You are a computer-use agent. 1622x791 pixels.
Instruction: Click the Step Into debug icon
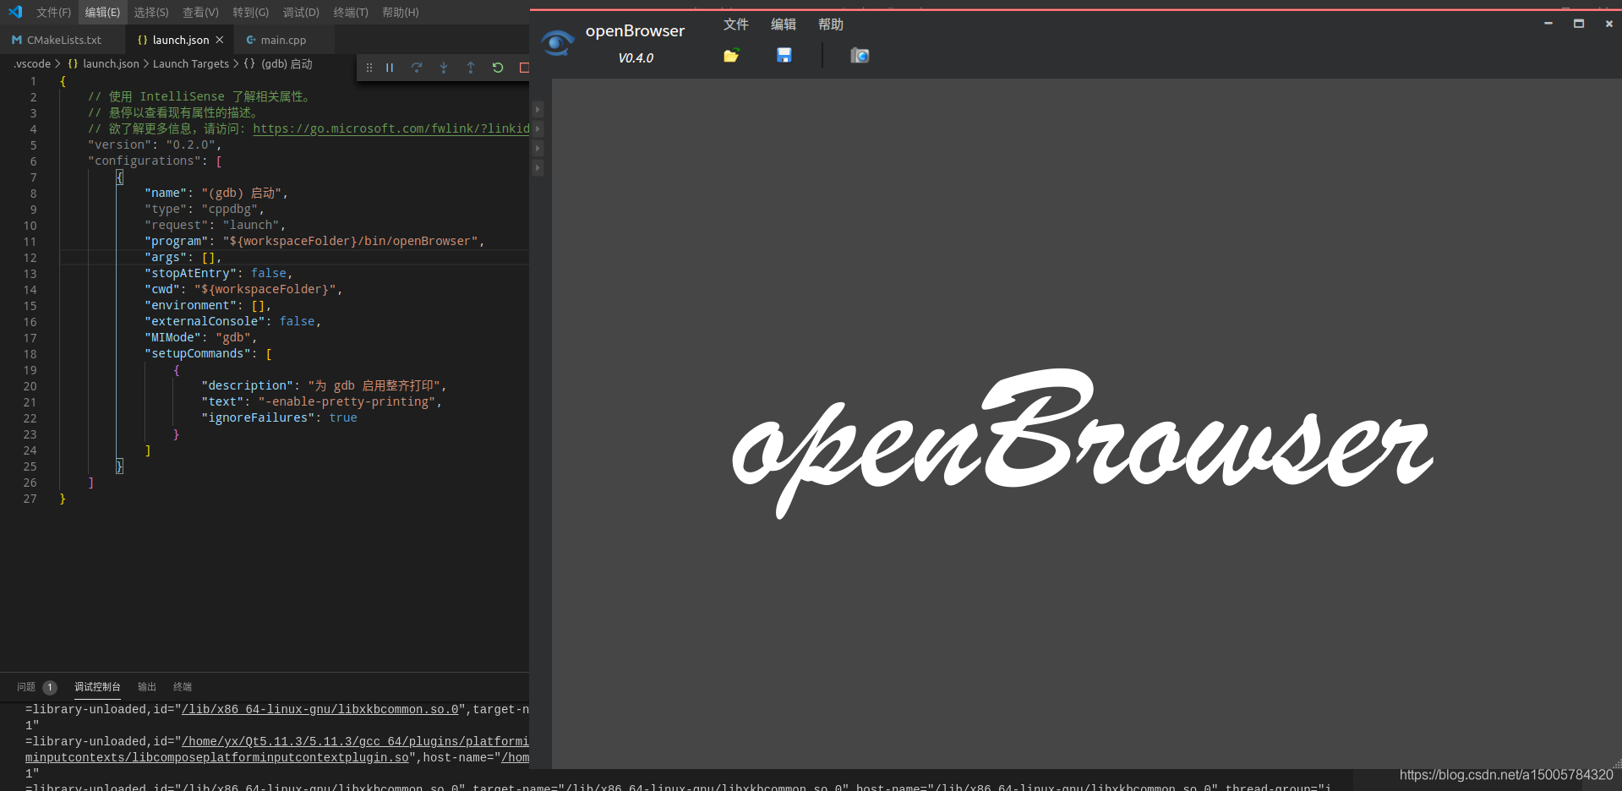pyautogui.click(x=444, y=68)
